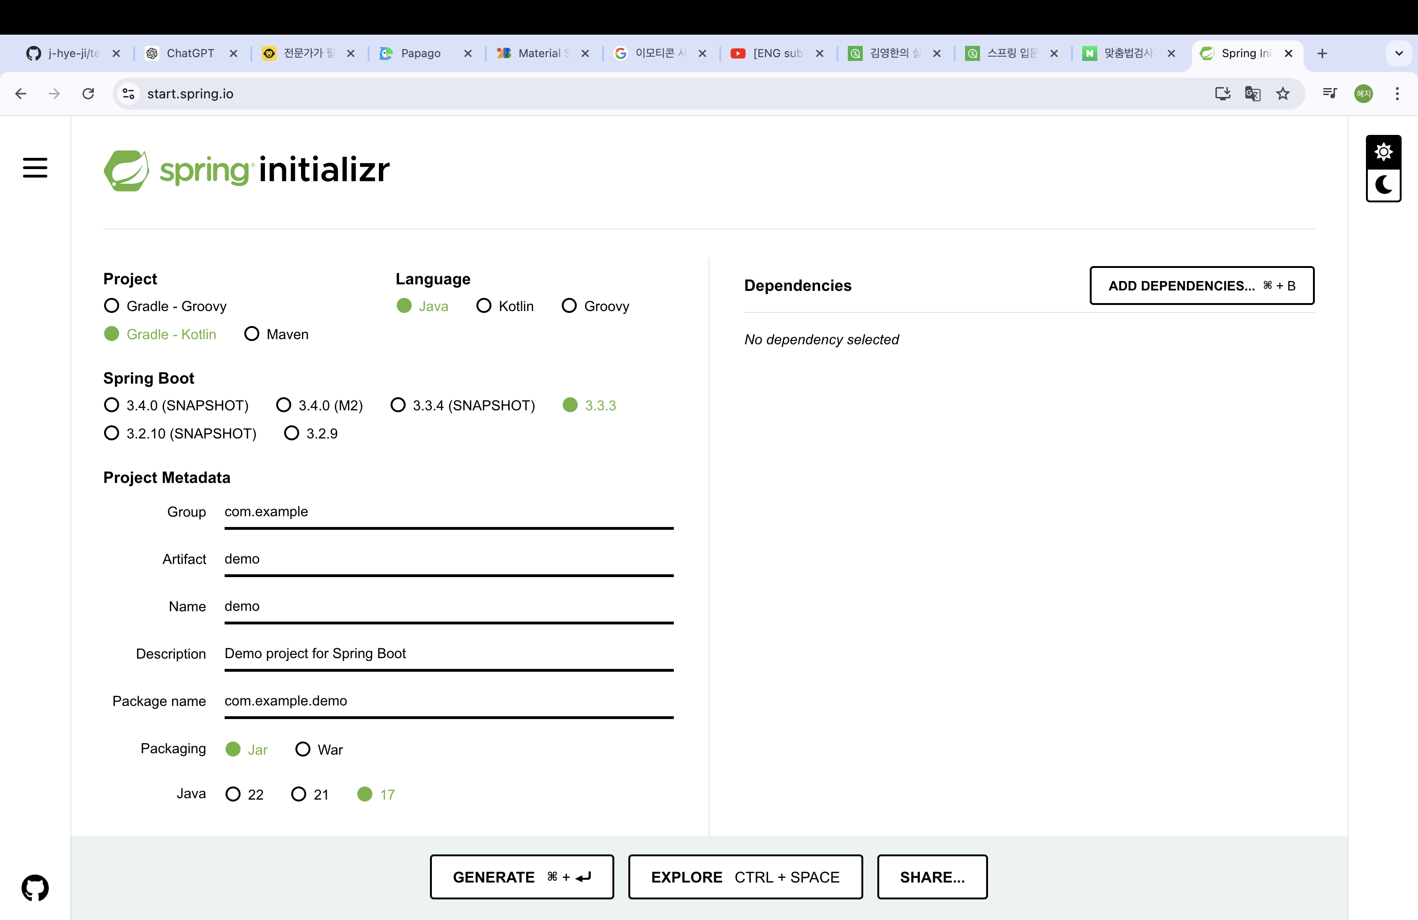This screenshot has width=1418, height=920.
Task: Open the hamburger side menu
Action: tap(35, 167)
